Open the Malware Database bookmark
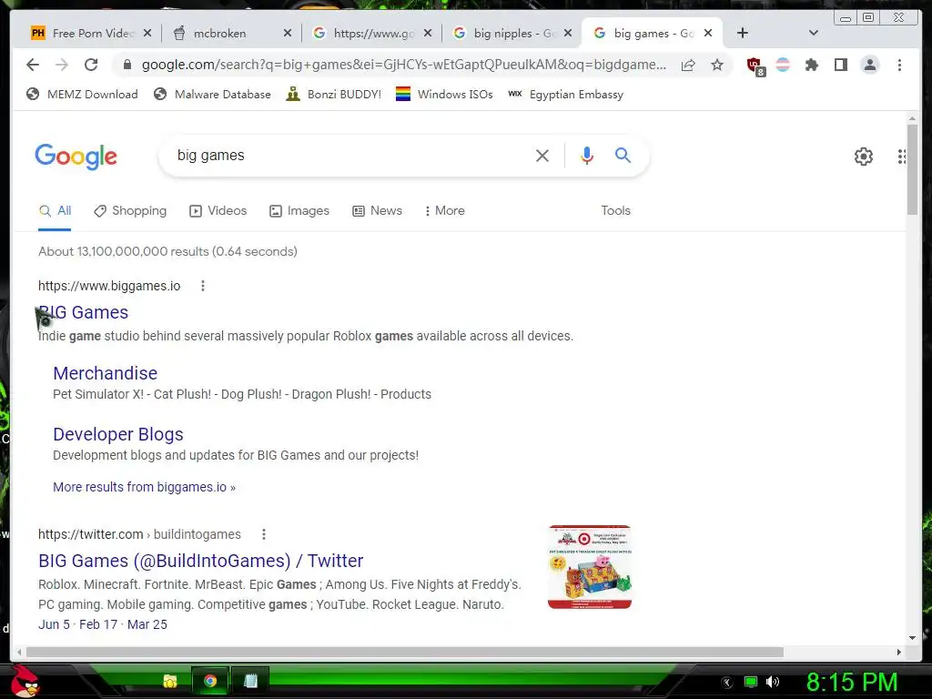This screenshot has height=699, width=932. [x=212, y=95]
